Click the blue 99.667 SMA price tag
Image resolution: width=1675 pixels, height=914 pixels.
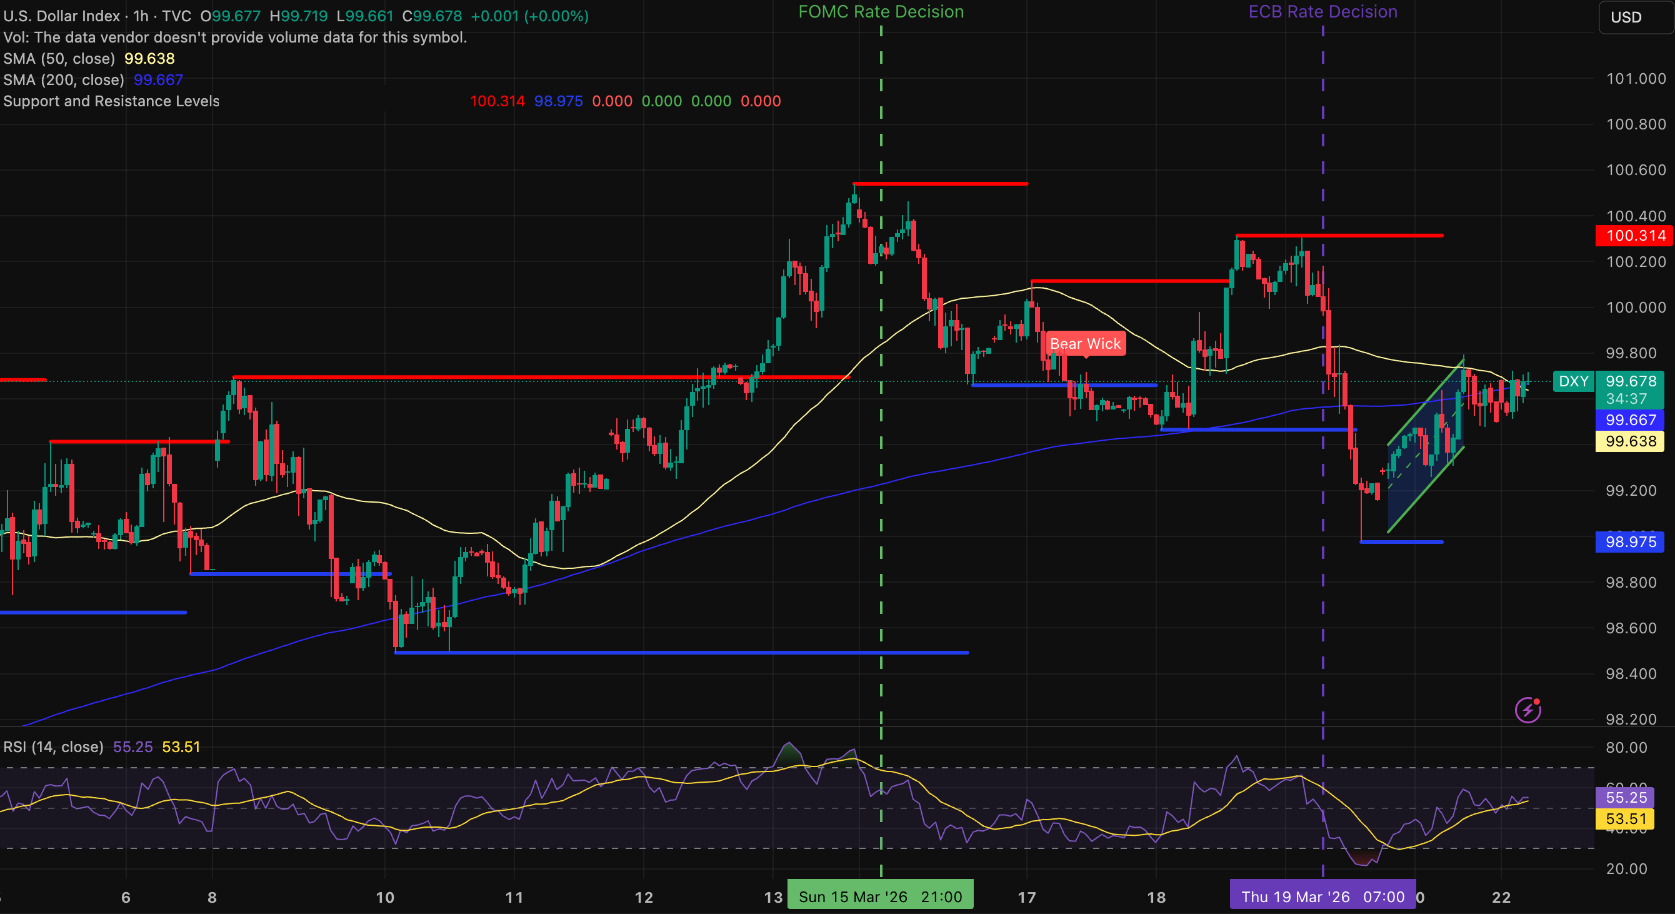pyautogui.click(x=1629, y=420)
